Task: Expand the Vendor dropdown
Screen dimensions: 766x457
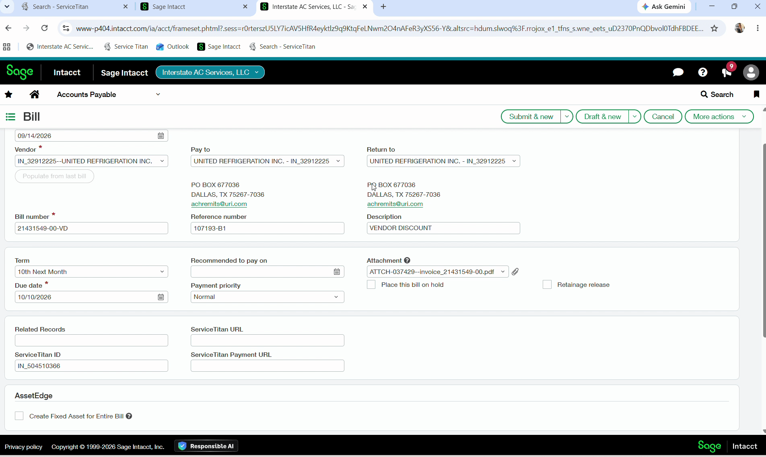Action: click(x=162, y=161)
